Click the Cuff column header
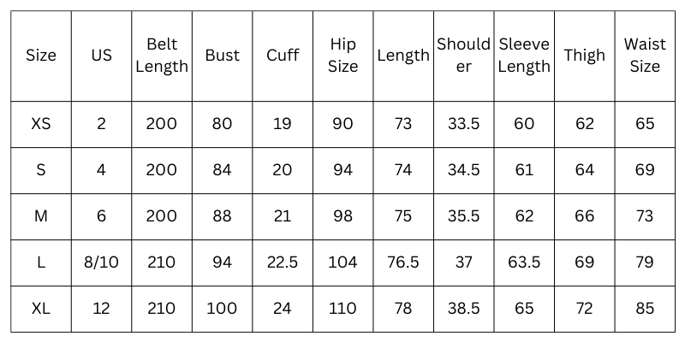Screen dimensions: 685x342 (283, 56)
